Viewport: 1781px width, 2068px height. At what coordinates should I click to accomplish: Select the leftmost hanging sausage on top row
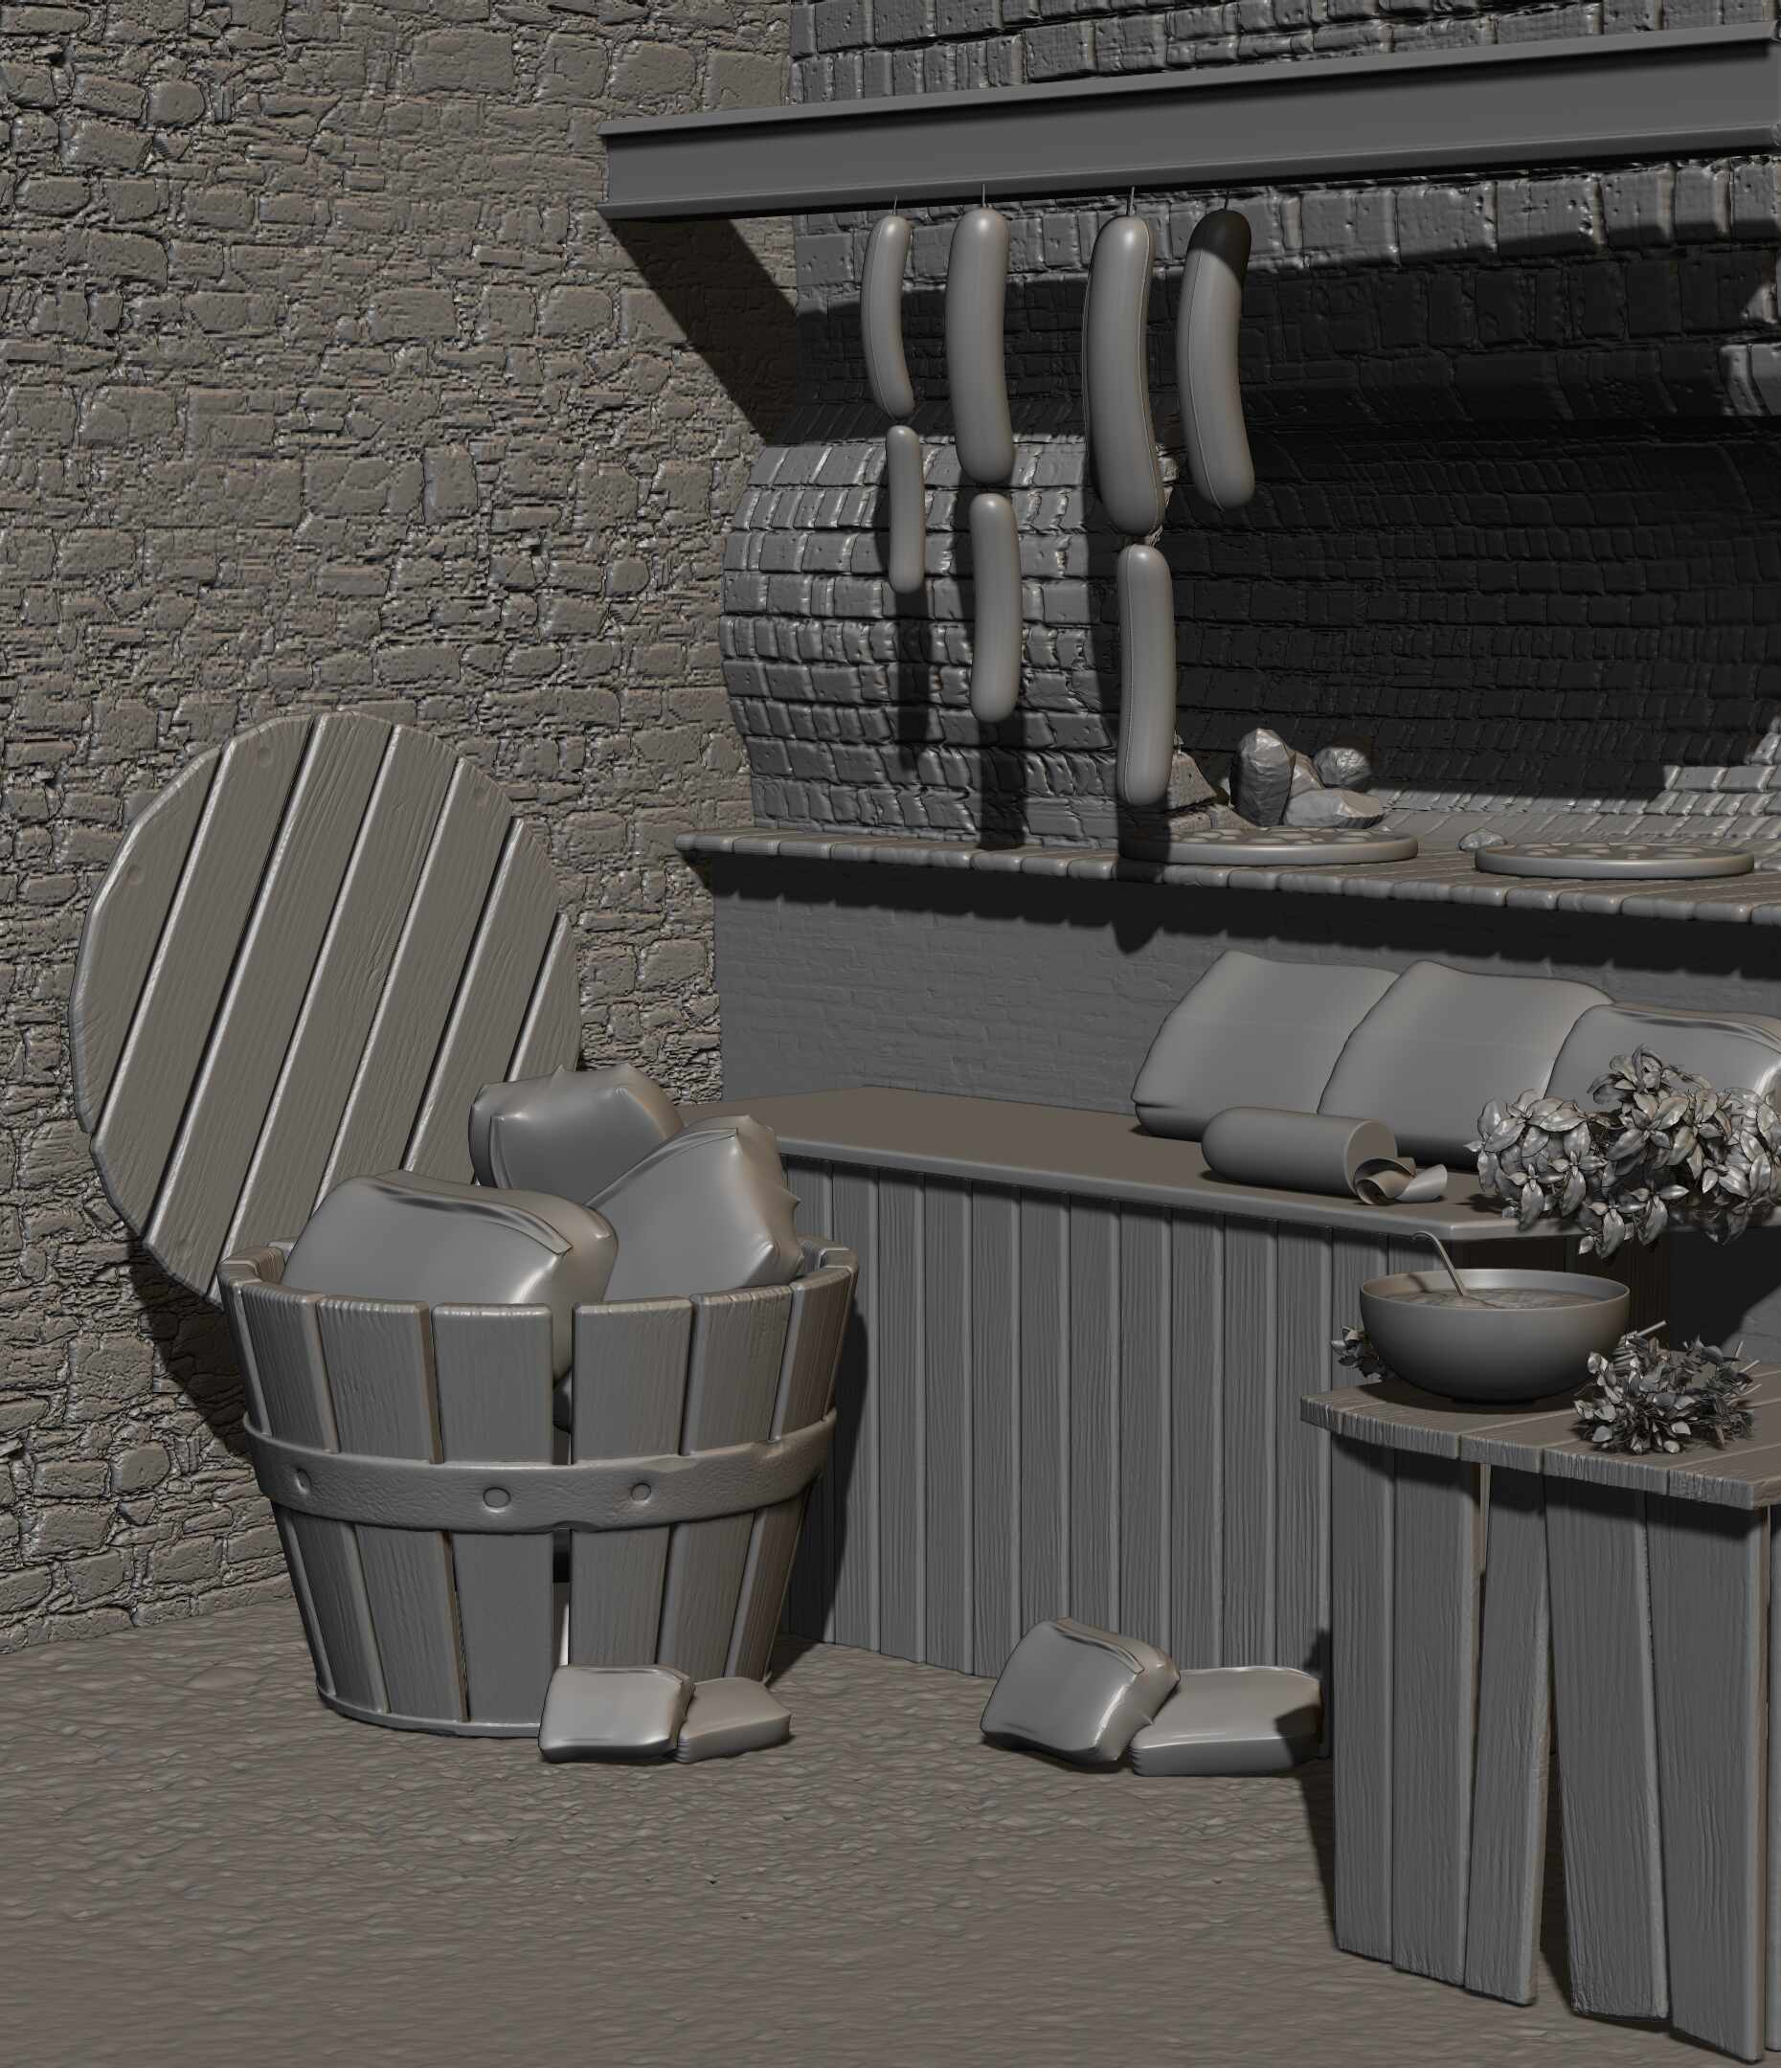(888, 316)
